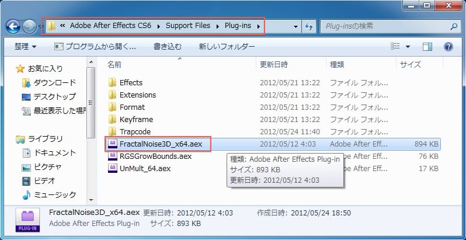This screenshot has width=466, height=240.
Task: Click the large PLUG-IN thumbnail in details pane
Action: (x=27, y=220)
